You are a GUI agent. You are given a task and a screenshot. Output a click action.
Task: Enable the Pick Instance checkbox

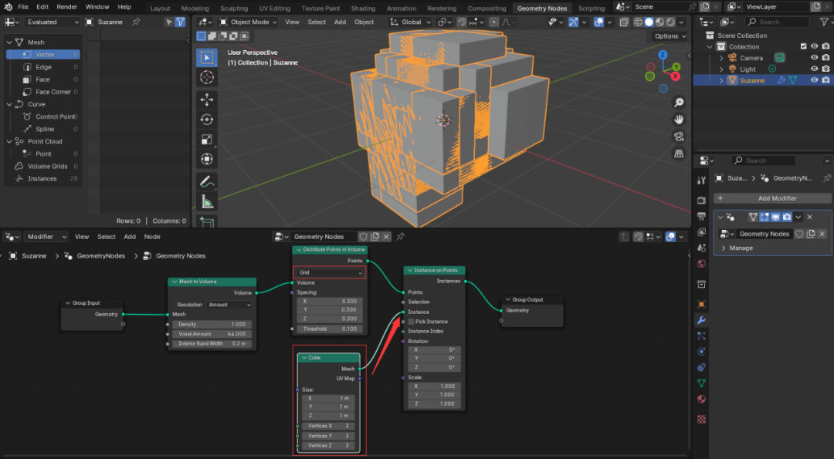click(x=412, y=322)
